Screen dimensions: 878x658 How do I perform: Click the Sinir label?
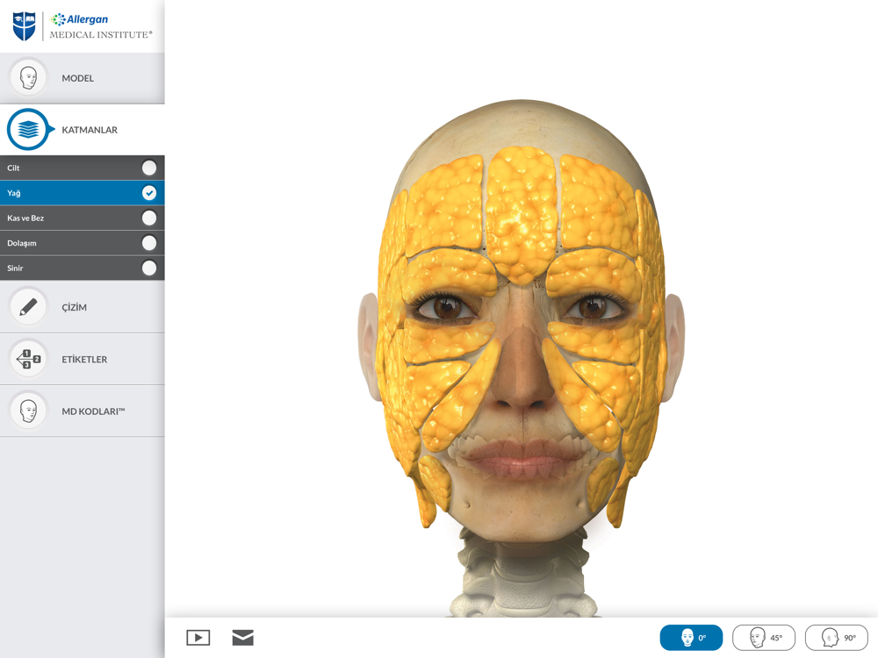coord(15,268)
